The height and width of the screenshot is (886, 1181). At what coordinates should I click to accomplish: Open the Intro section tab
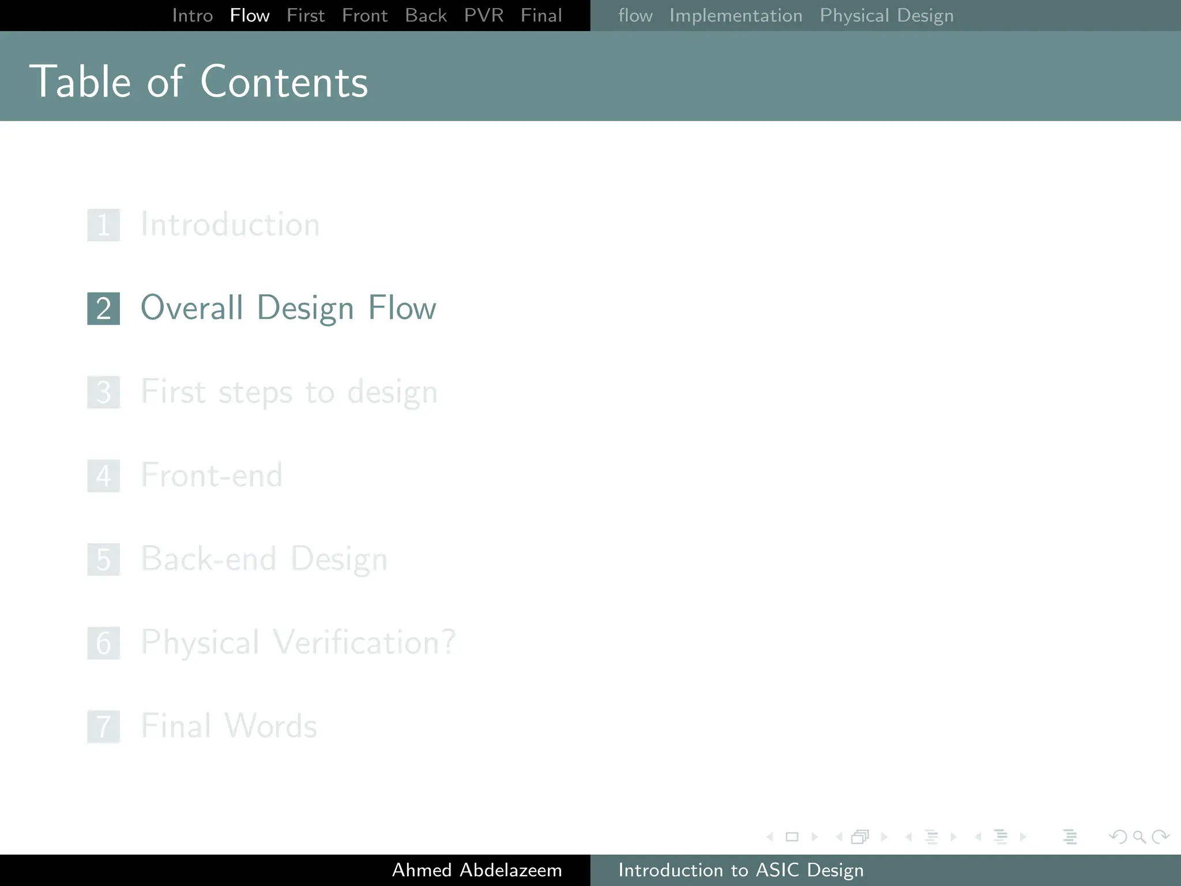point(193,16)
